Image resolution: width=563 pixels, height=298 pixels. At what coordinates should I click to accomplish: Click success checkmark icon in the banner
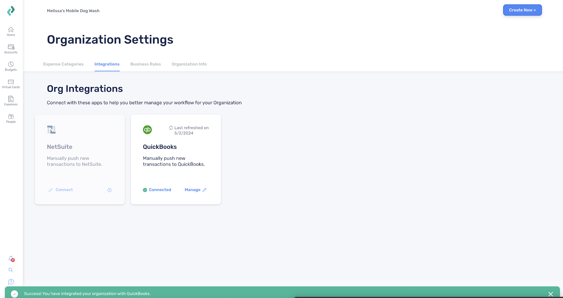tap(14, 294)
